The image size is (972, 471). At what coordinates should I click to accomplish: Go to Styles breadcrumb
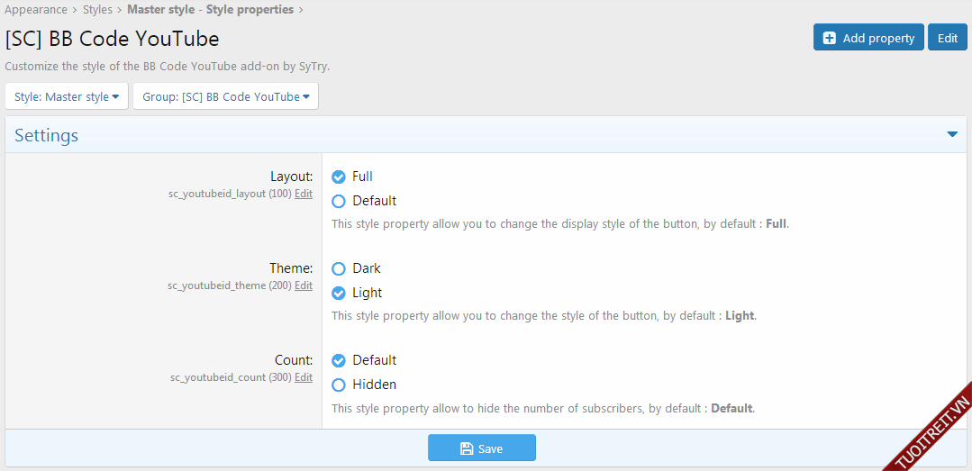(97, 10)
